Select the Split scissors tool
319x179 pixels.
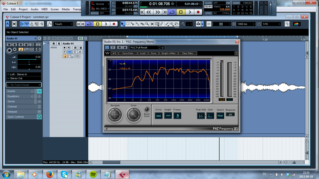(x=132, y=24)
